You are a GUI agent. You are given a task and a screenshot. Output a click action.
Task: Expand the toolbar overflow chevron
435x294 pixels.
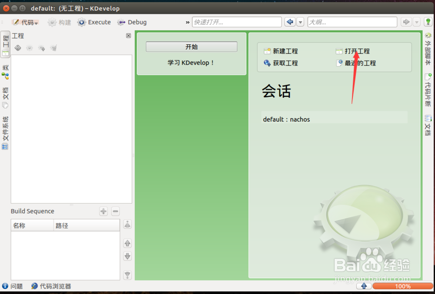[187, 23]
